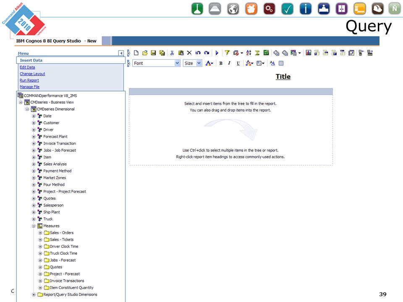Select the Driver tree item
Image resolution: width=403 pixels, height=302 pixels.
click(x=48, y=130)
